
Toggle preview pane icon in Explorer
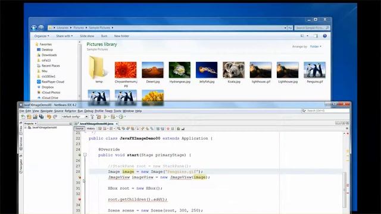click(x=316, y=36)
